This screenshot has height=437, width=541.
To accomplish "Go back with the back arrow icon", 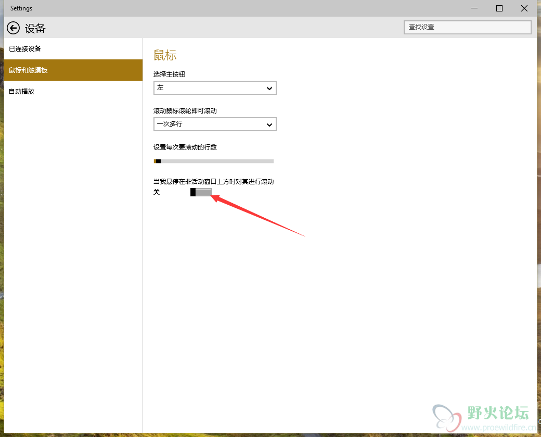I will [x=14, y=28].
